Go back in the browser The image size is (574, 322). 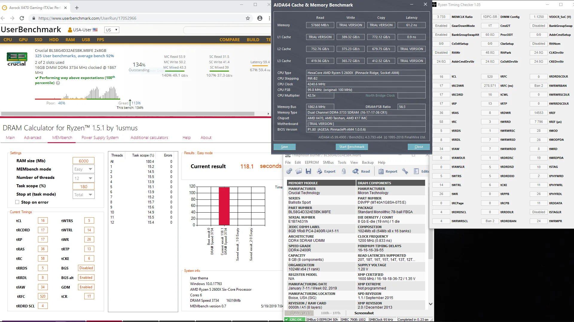tap(3, 18)
